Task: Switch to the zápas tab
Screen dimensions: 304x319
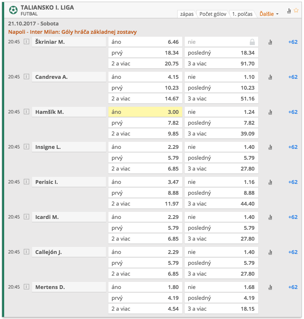Action: (186, 14)
